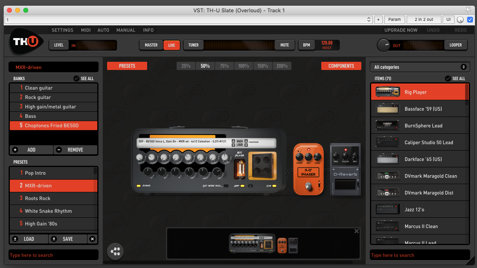Screen dimensions: 477x268
Task: Click the up arrow beside matched cabinet
Action: coord(246,141)
